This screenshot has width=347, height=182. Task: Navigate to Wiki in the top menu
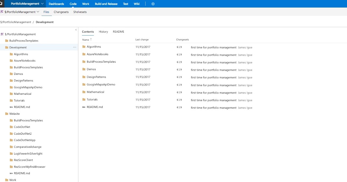(x=136, y=4)
